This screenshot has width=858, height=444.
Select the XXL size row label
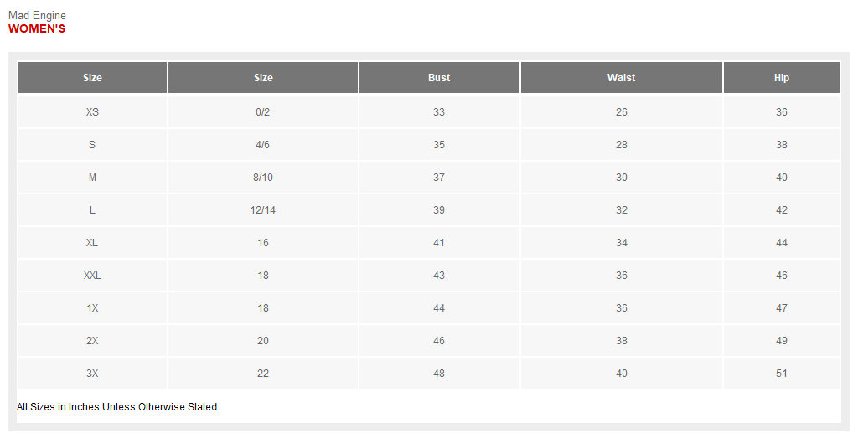[x=92, y=276]
